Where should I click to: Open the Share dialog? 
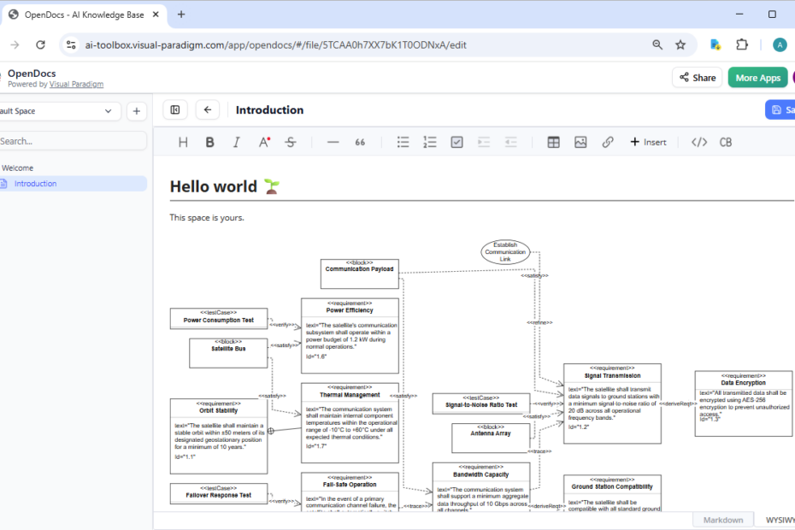coord(697,77)
